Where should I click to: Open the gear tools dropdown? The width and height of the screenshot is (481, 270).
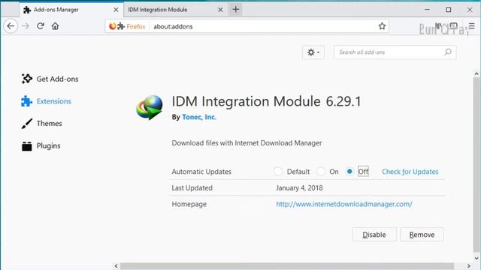click(x=313, y=52)
